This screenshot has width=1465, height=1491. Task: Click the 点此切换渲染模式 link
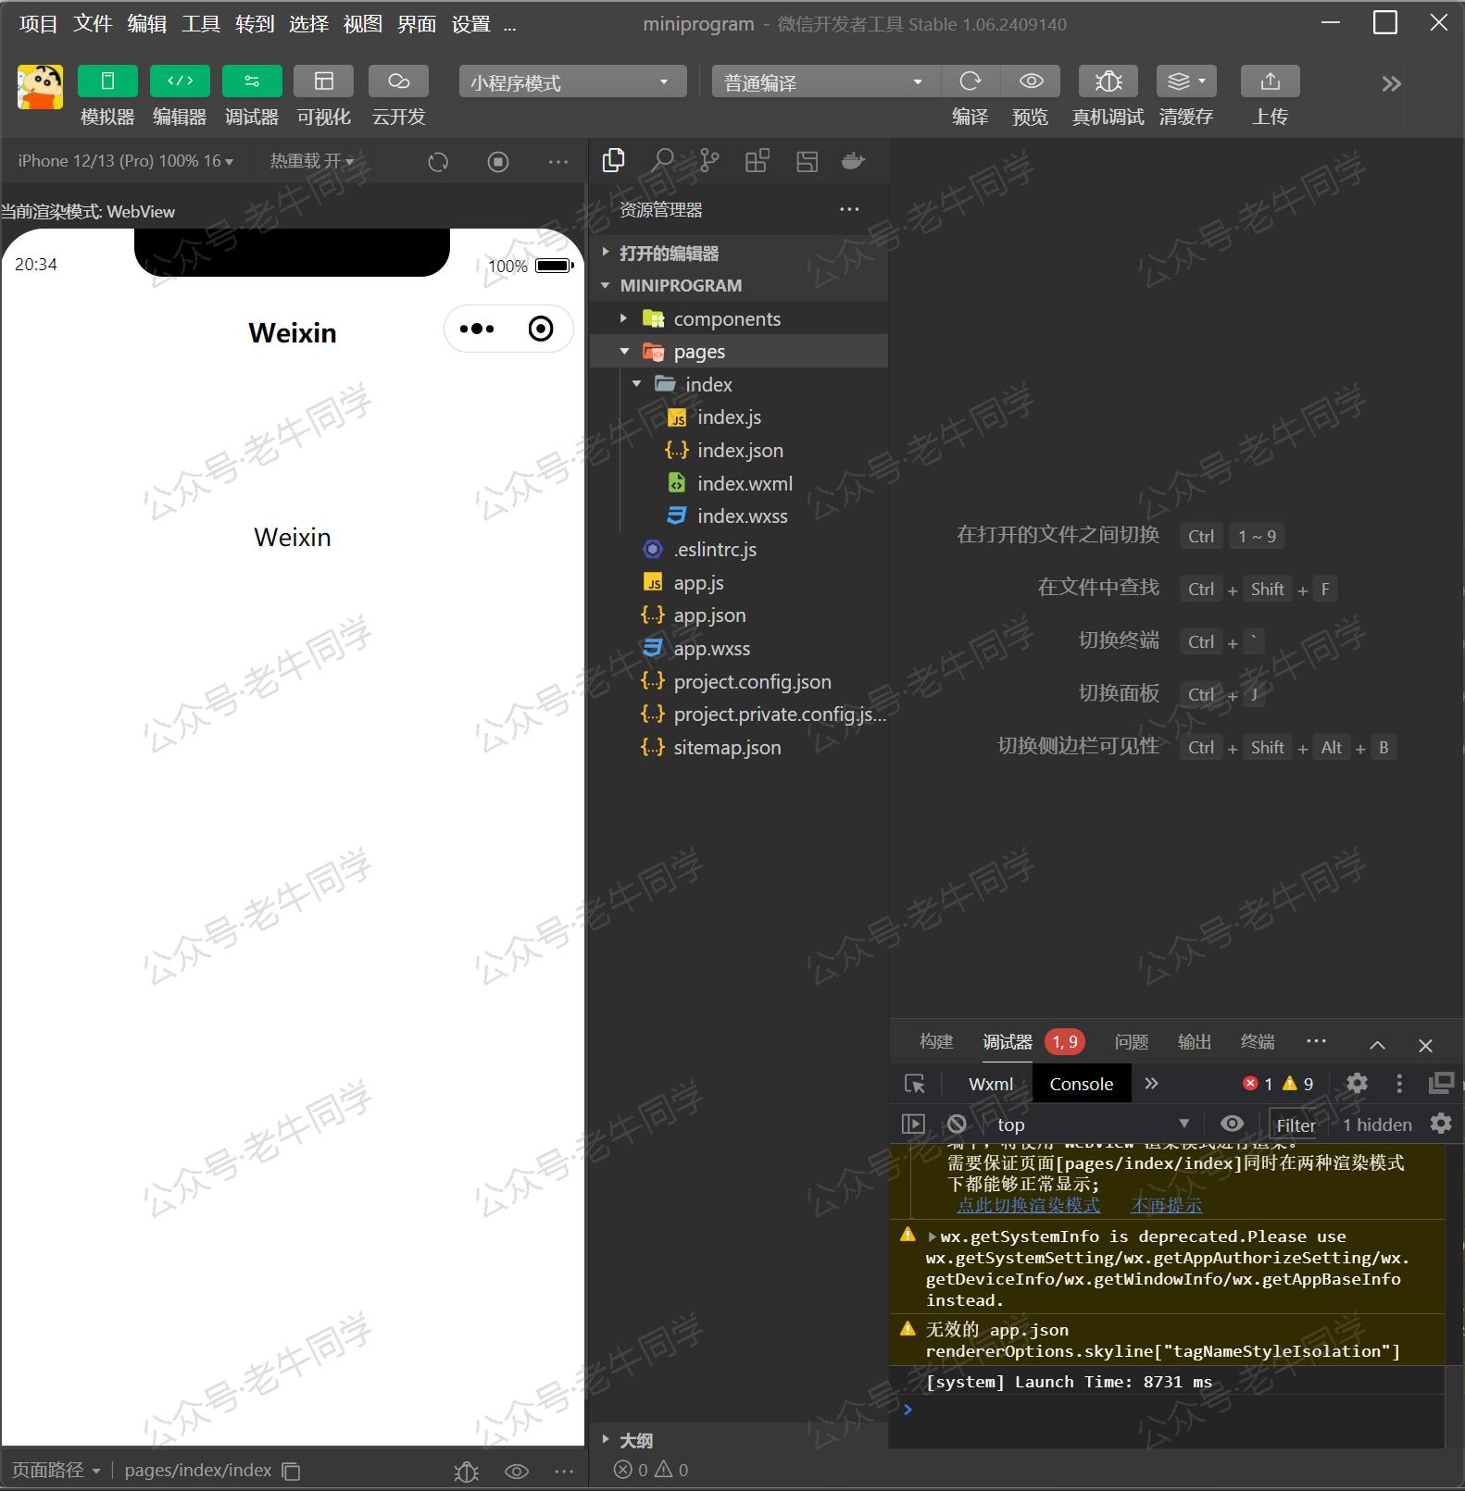tap(1028, 1205)
